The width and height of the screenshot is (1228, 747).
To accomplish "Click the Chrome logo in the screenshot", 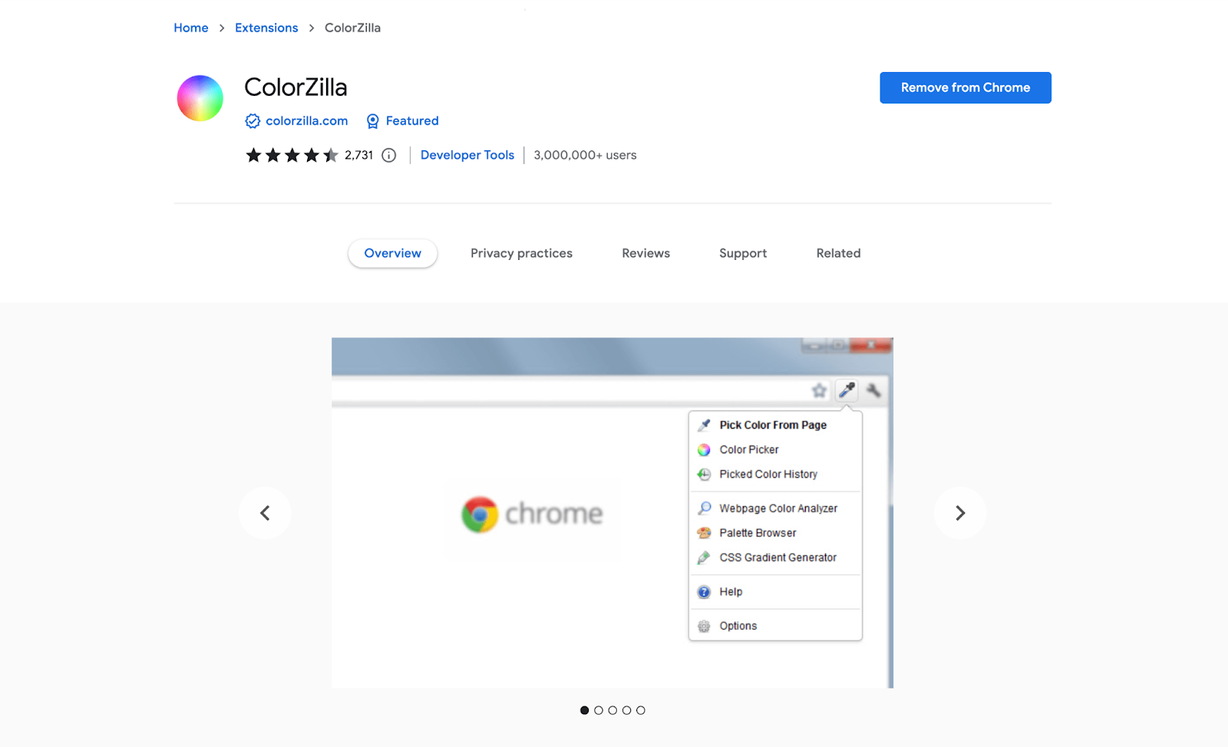I will coord(480,515).
